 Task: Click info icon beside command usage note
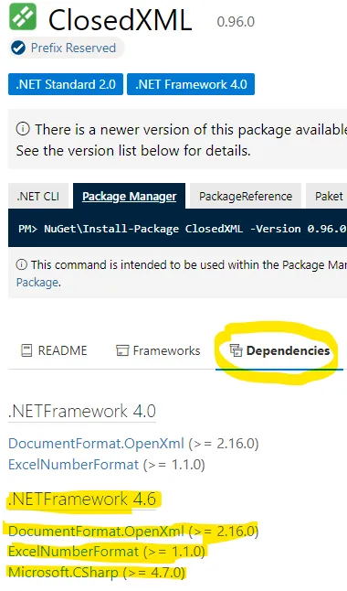[x=21, y=264]
